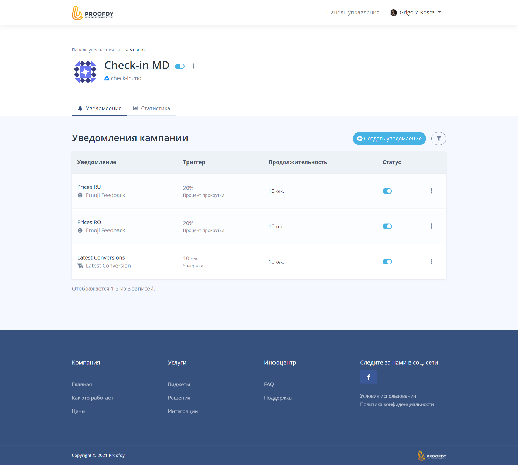The width and height of the screenshot is (518, 465).
Task: Click Панель управления breadcrumb link
Action: tap(93, 50)
